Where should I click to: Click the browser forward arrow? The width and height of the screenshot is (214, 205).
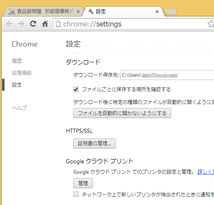click(21, 24)
